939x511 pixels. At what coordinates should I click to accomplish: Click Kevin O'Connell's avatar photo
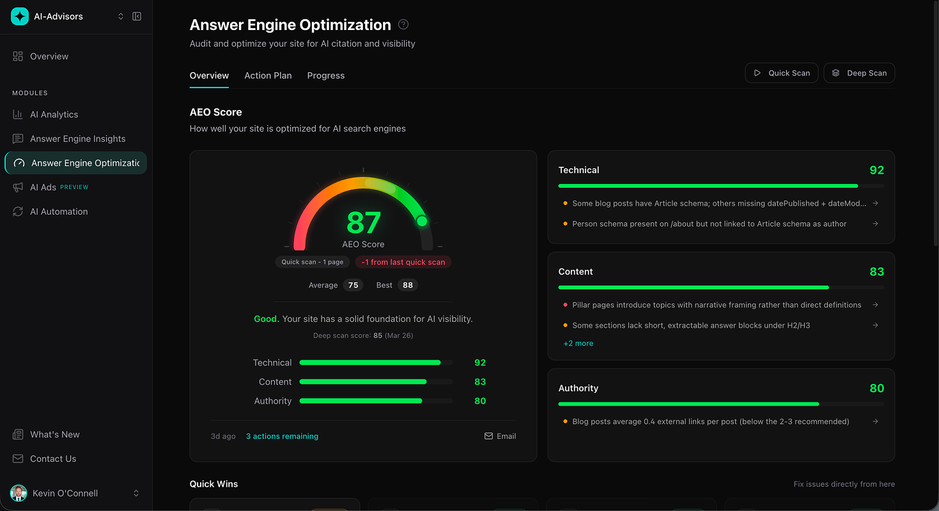coord(19,493)
